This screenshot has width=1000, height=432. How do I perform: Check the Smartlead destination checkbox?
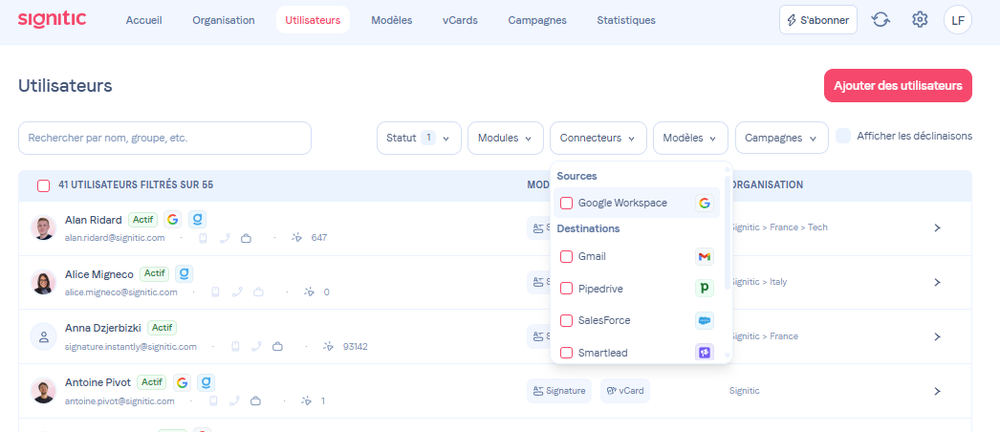pos(566,353)
